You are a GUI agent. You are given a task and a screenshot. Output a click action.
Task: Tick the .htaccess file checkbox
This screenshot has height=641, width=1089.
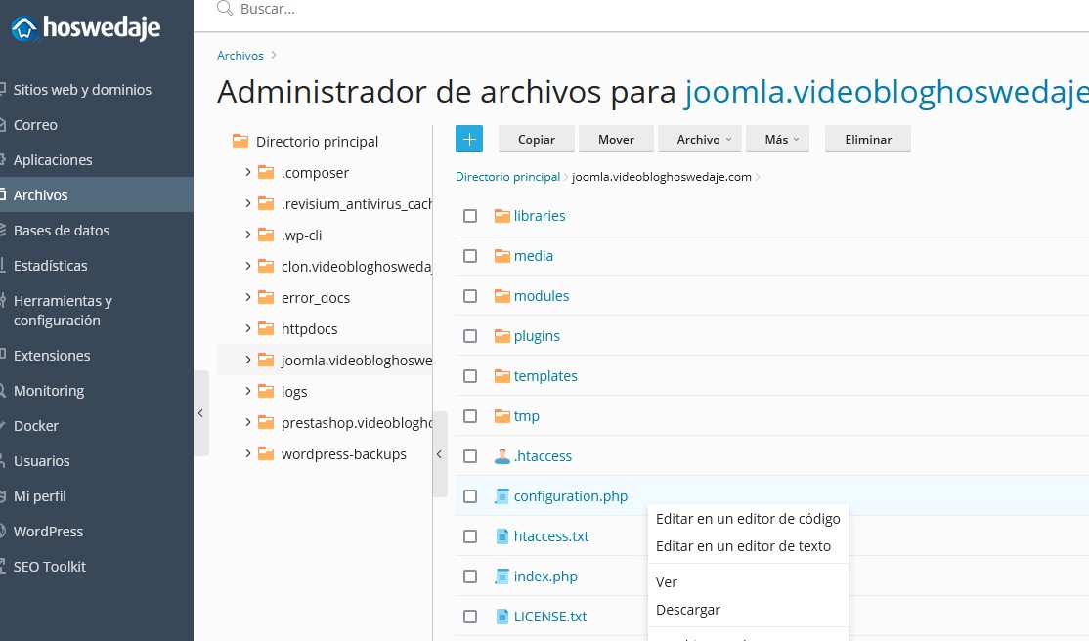(x=470, y=456)
